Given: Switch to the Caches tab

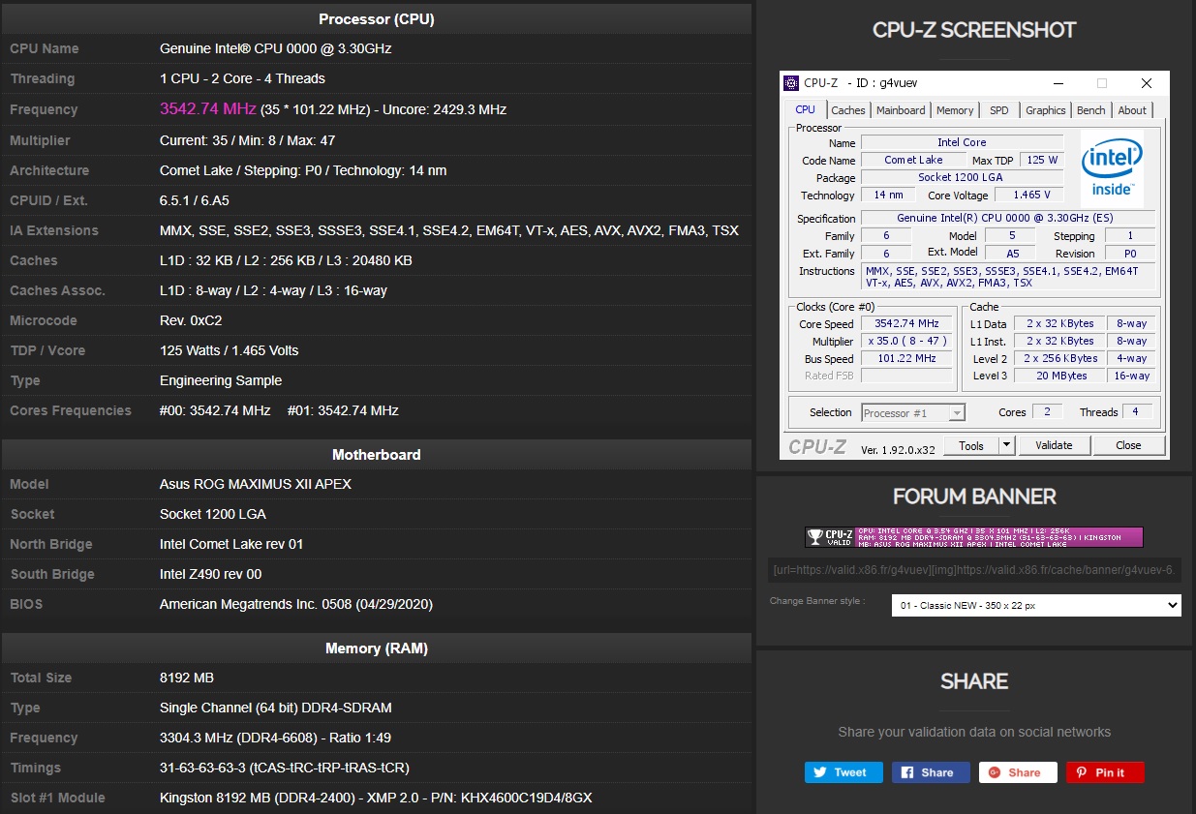Looking at the screenshot, I should [848, 110].
